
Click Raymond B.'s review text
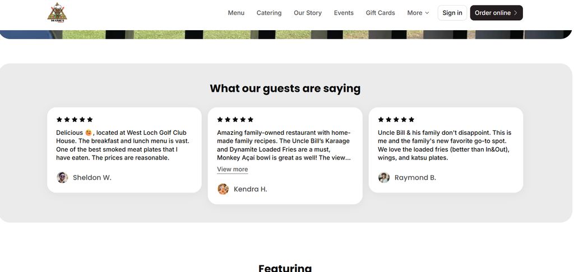(445, 145)
